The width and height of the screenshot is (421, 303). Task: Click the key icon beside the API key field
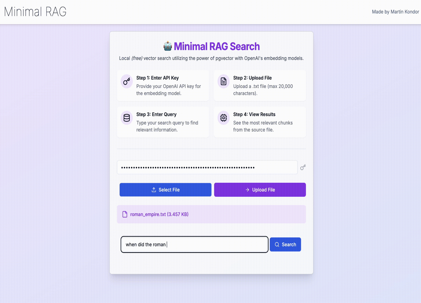pos(303,167)
